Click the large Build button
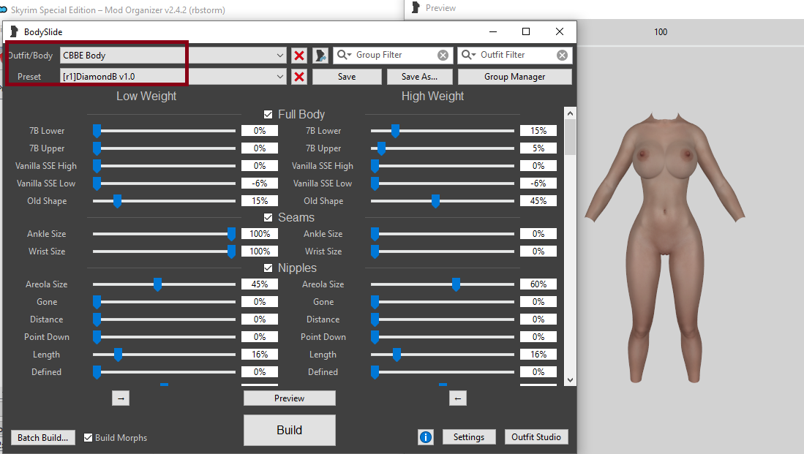Viewport: 804px width, 454px height. (x=289, y=430)
